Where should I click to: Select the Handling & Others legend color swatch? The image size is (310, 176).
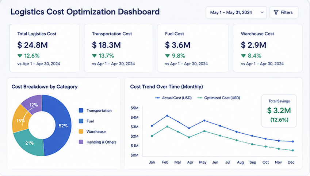coord(81,142)
